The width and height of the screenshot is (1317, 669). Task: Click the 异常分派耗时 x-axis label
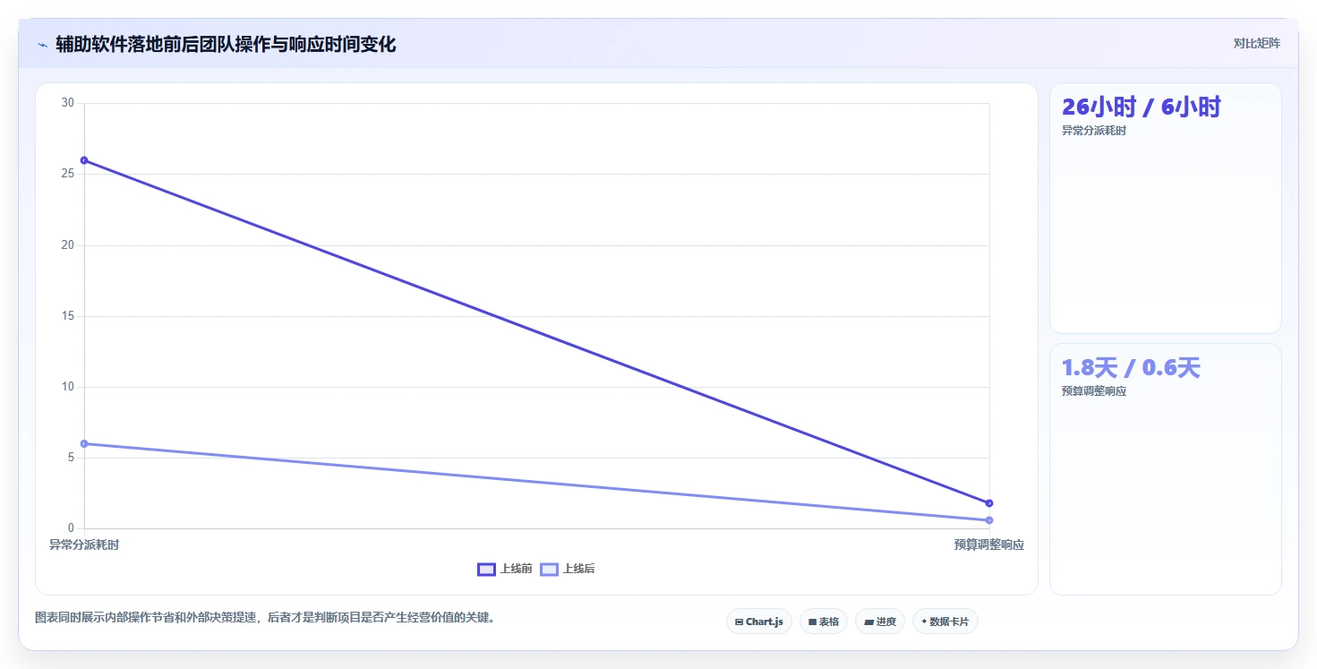(84, 545)
